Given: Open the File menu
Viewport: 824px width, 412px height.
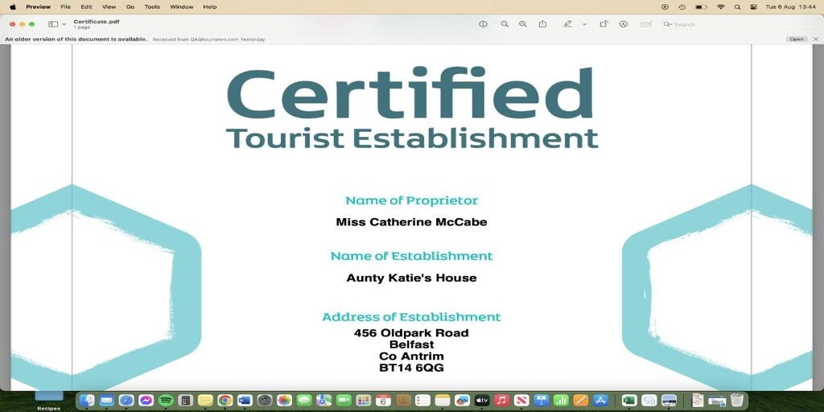Looking at the screenshot, I should [66, 6].
